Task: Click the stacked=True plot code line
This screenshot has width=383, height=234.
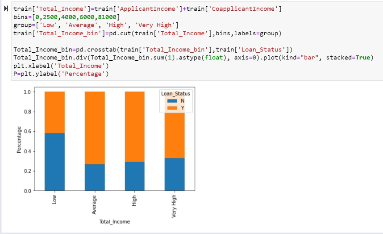Action: click(x=193, y=58)
